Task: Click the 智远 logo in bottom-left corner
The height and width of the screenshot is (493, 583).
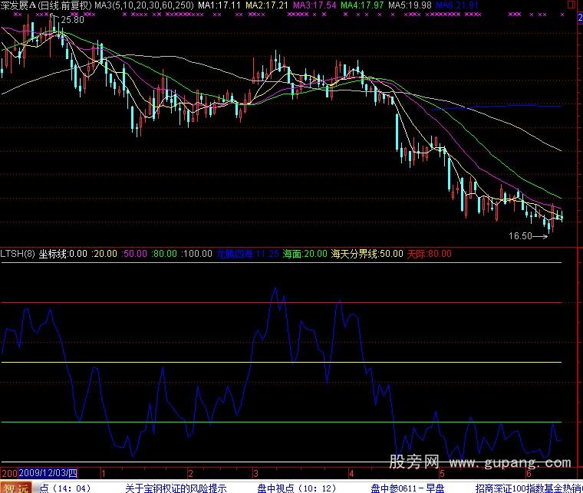Action: pos(17,488)
